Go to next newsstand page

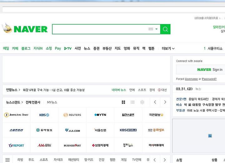[165, 102]
